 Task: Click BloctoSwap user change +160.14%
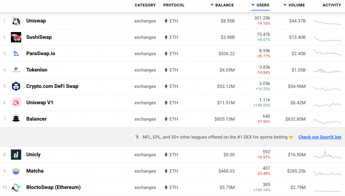click(x=262, y=190)
